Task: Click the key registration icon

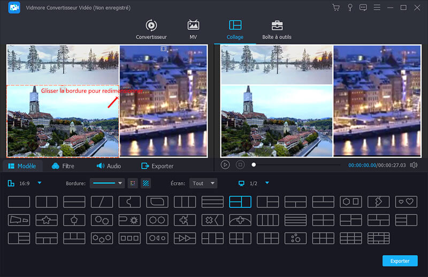Action: pyautogui.click(x=350, y=8)
